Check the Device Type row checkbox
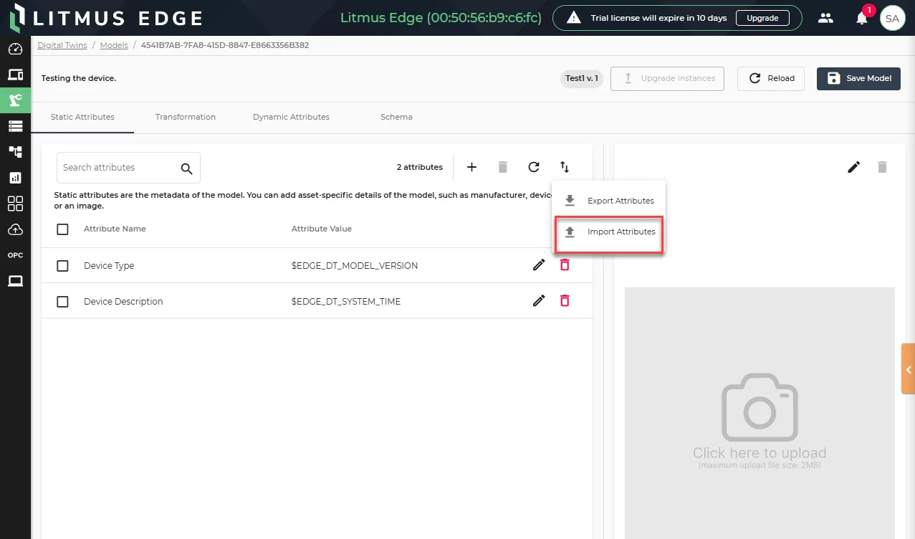The image size is (915, 539). (62, 266)
